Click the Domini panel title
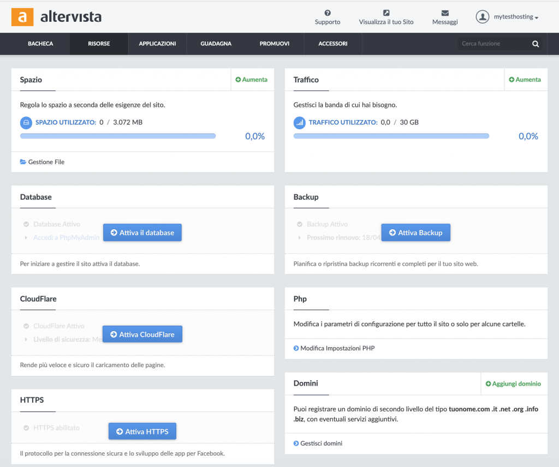This screenshot has width=559, height=467. coord(306,384)
